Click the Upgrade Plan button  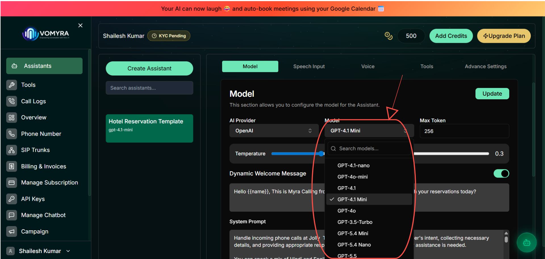click(x=504, y=36)
